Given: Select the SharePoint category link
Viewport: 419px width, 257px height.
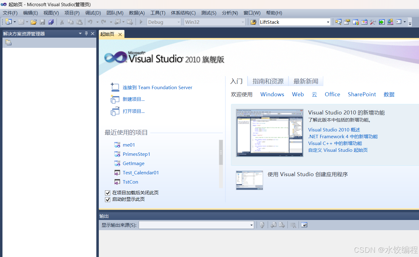Looking at the screenshot, I should tap(362, 94).
